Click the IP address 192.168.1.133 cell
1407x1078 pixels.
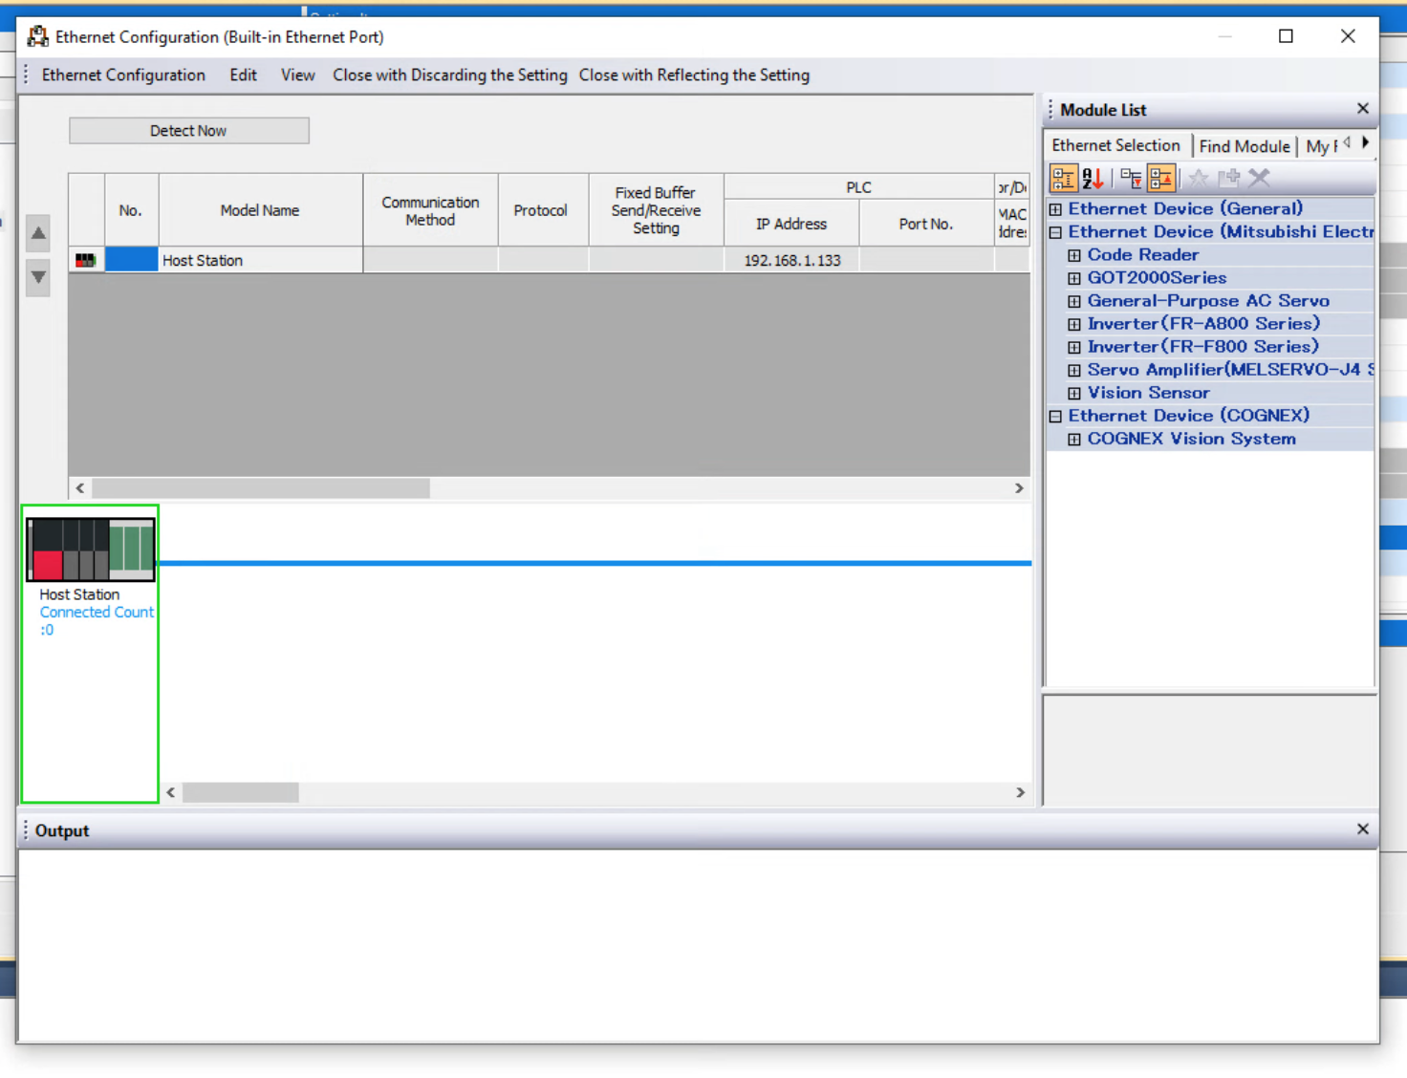[x=792, y=260]
